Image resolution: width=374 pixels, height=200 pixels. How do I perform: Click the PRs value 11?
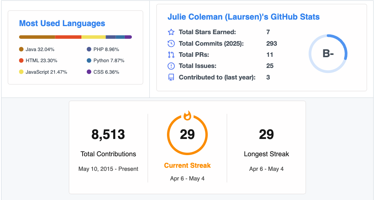pyautogui.click(x=270, y=55)
